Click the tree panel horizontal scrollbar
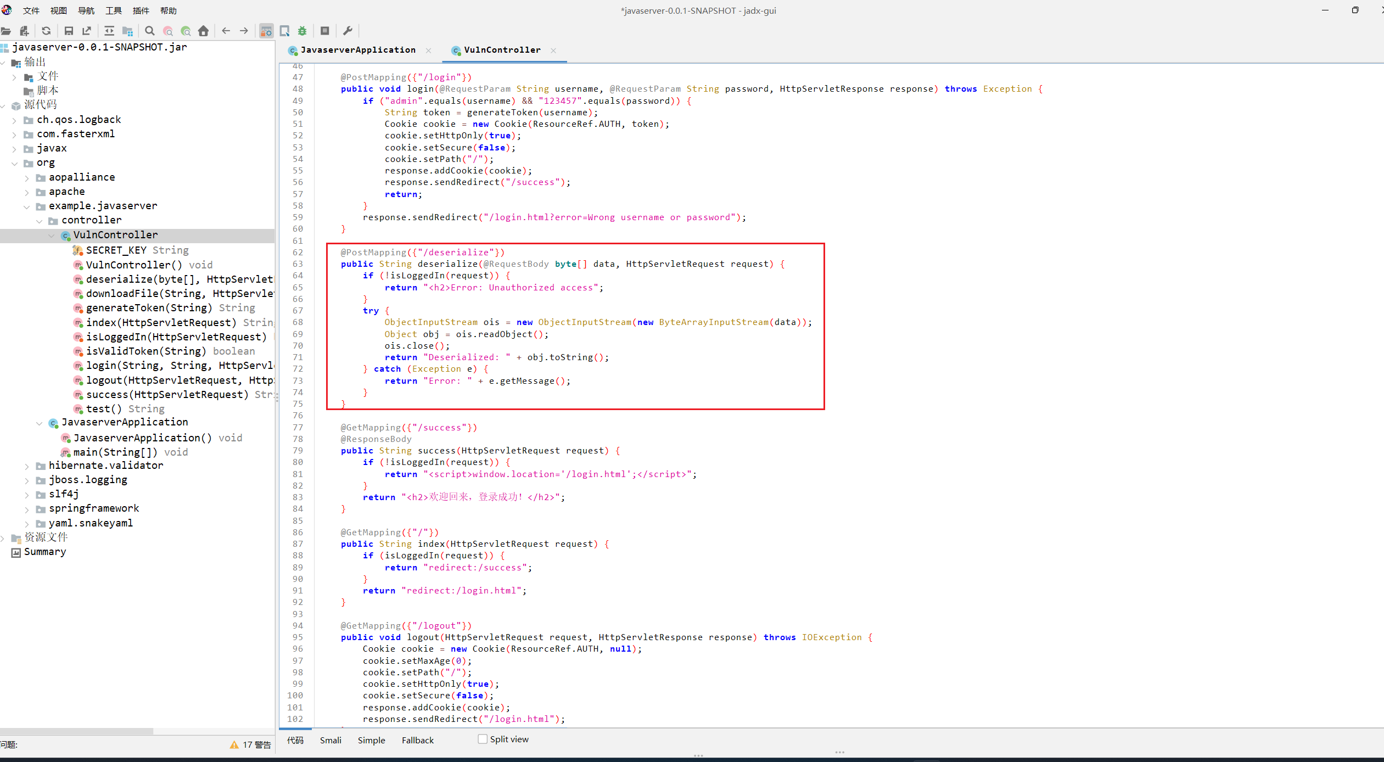This screenshot has height=762, width=1384. coord(76,731)
